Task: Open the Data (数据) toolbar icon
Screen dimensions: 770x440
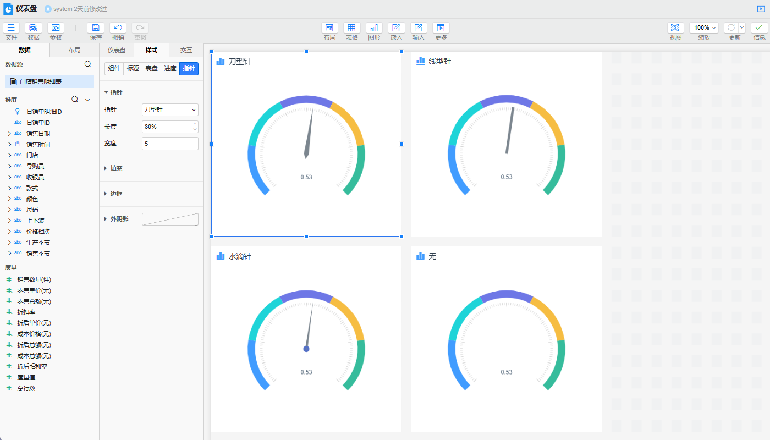Action: point(34,28)
